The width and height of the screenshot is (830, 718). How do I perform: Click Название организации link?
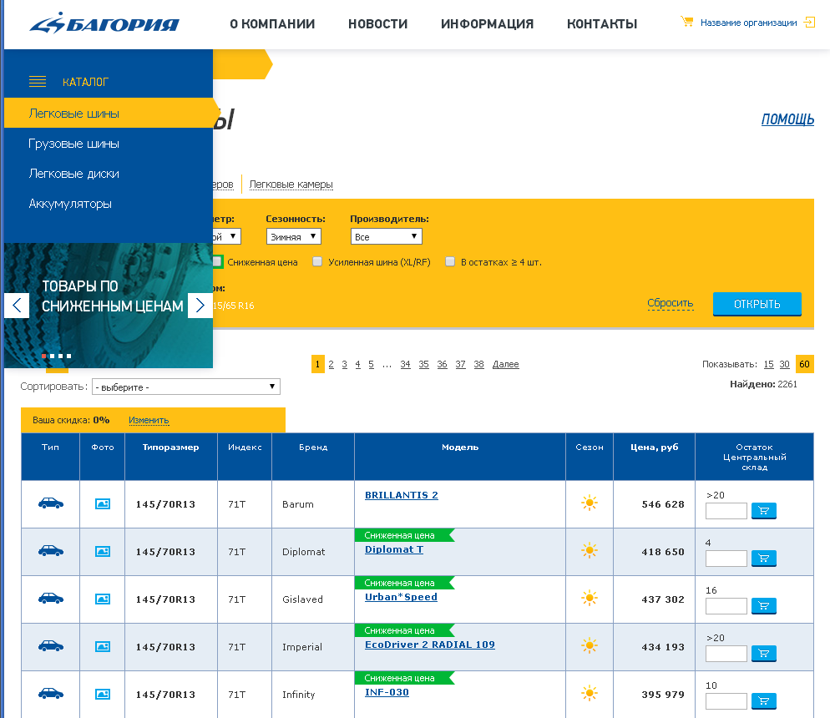(x=748, y=23)
